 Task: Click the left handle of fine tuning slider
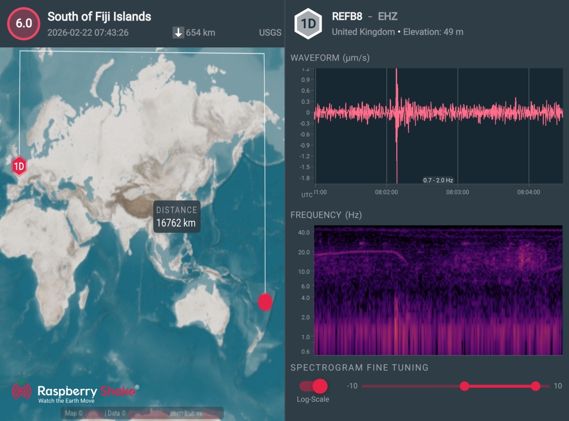464,386
